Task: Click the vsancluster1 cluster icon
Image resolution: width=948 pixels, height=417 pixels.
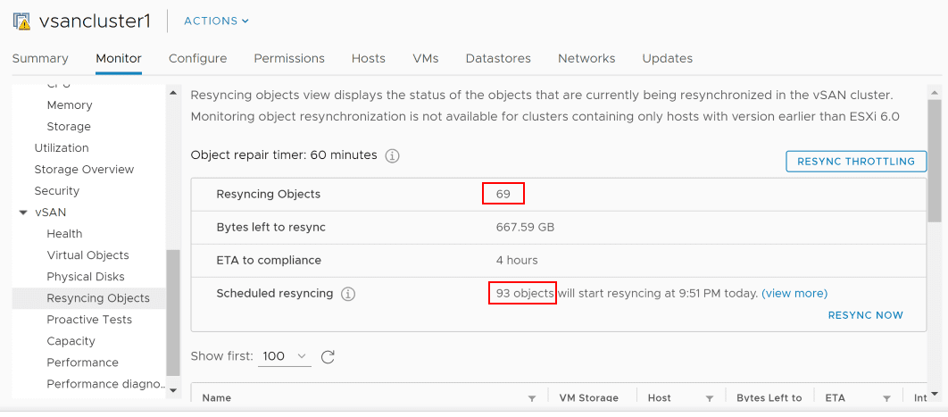Action: (x=21, y=21)
